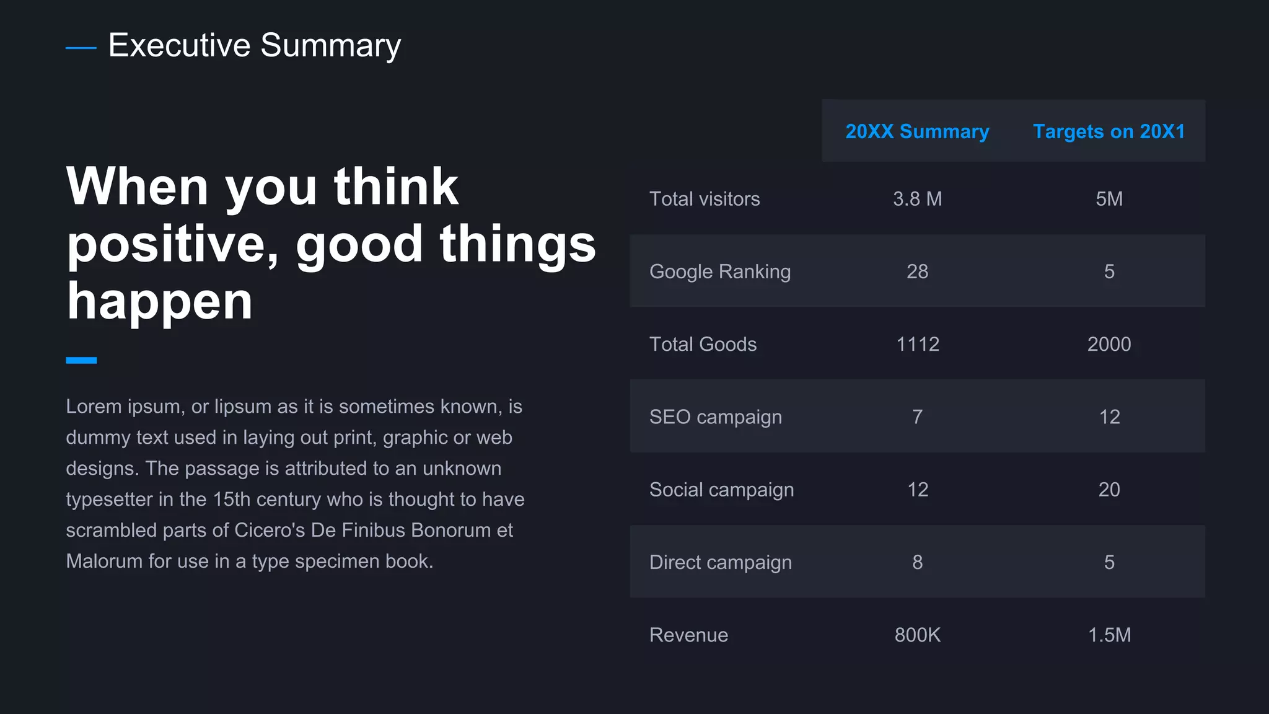Click the '5M' visitors target
Screen dimensions: 1269x714
coord(1109,199)
